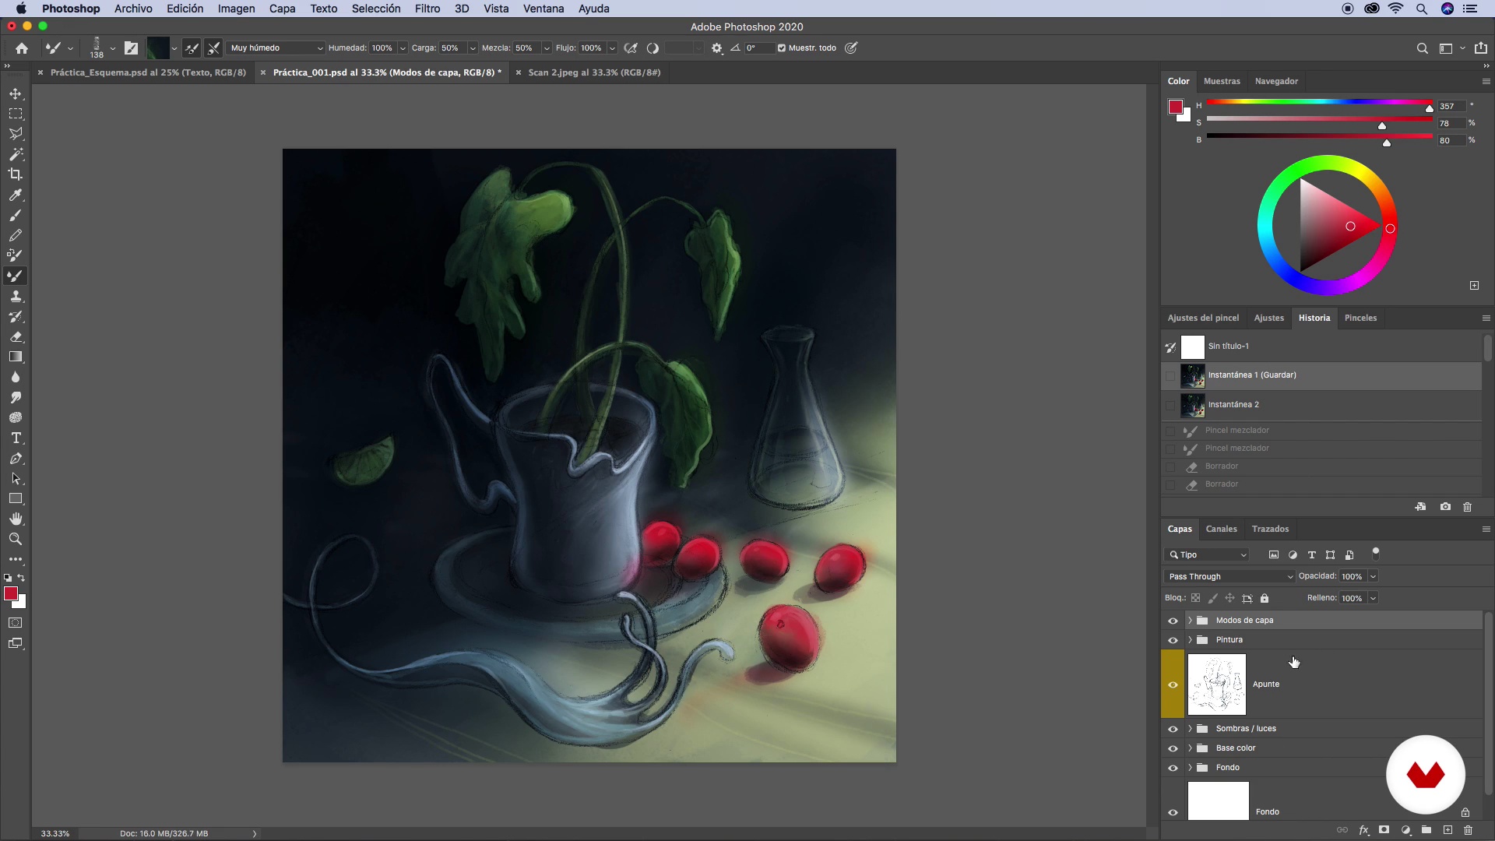This screenshot has width=1495, height=841.
Task: Delete layer trash icon in Layers panel
Action: point(1469,830)
